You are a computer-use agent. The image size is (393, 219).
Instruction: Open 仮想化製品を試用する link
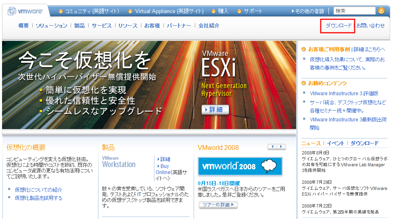tap(38, 198)
